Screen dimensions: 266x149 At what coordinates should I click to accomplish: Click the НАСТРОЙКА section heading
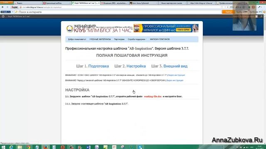(77, 90)
